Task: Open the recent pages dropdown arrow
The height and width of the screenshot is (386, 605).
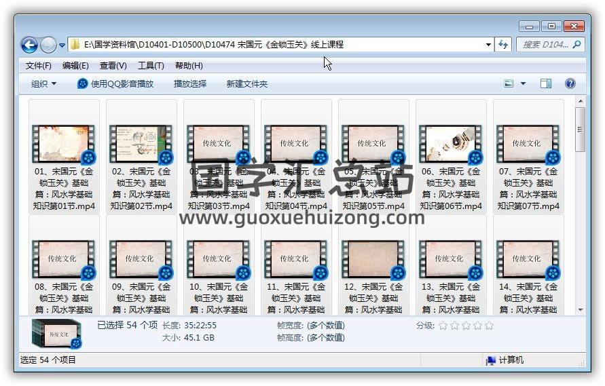Action: coord(62,45)
